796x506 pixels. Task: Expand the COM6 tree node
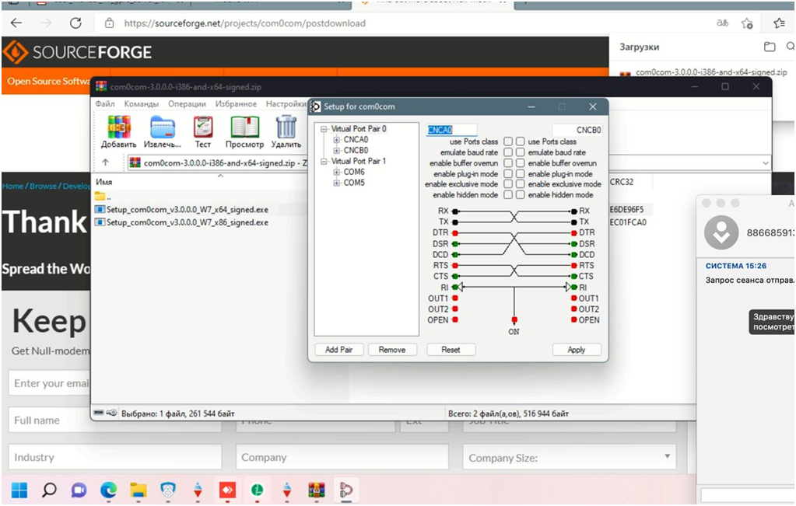336,173
